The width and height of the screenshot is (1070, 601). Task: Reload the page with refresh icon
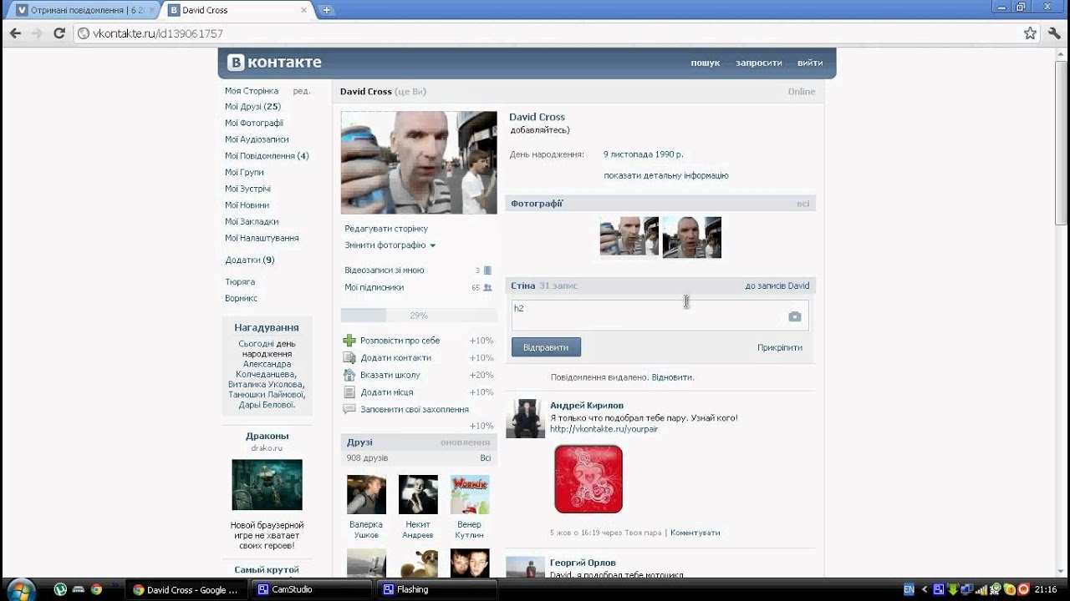click(x=59, y=33)
